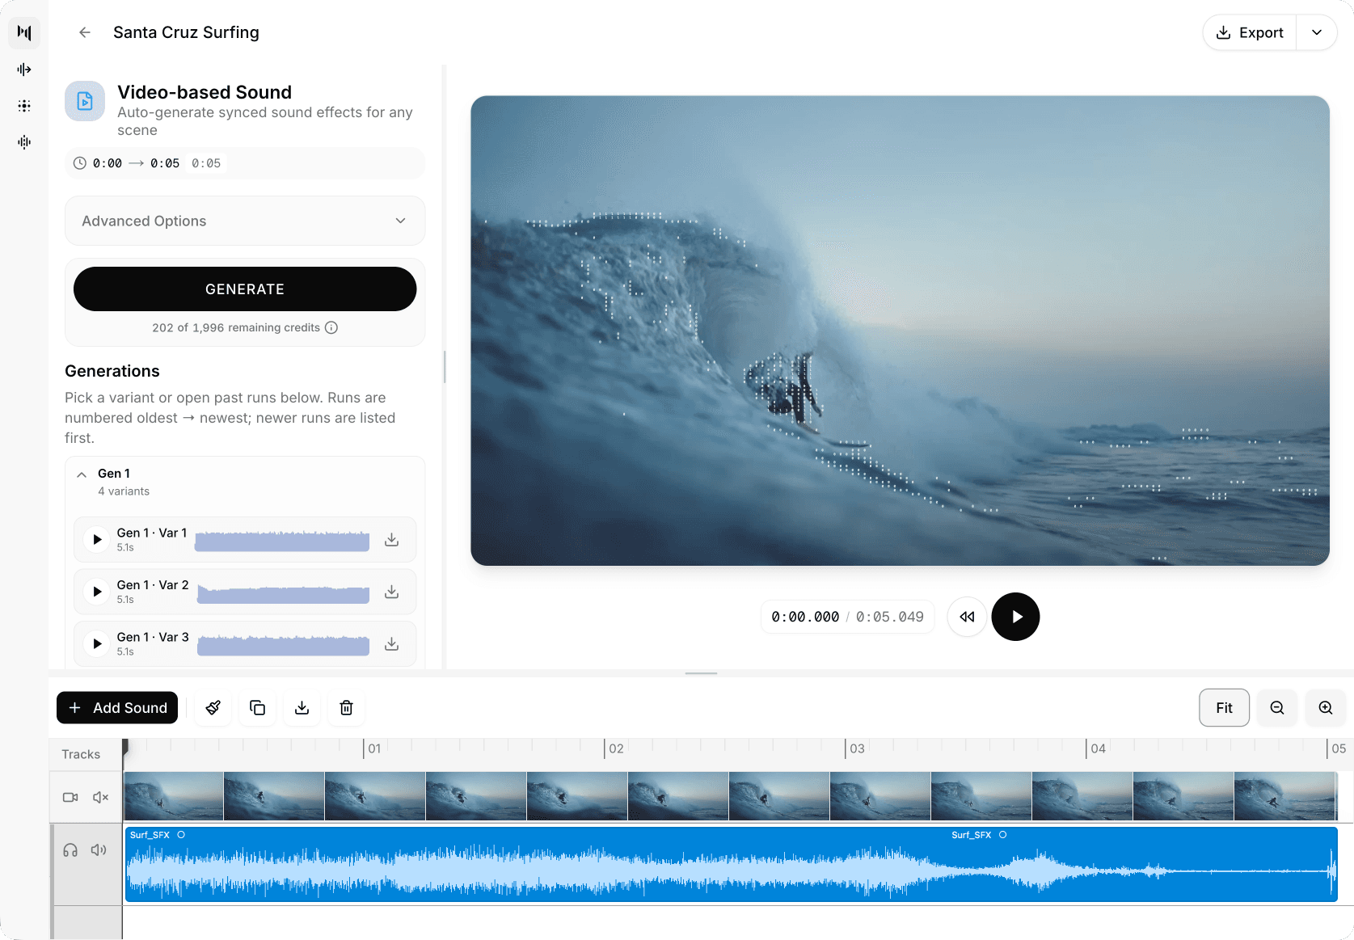Download Gen 1 Var 3 audio

[392, 643]
